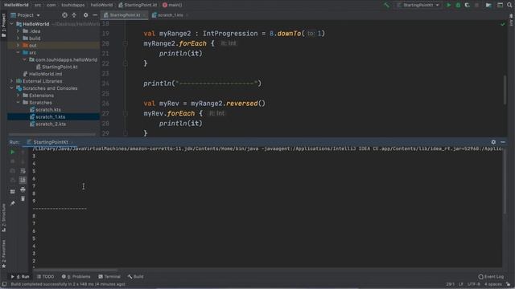Open Project panel settings gear
Image resolution: width=515 pixels, height=289 pixels.
coord(86,15)
